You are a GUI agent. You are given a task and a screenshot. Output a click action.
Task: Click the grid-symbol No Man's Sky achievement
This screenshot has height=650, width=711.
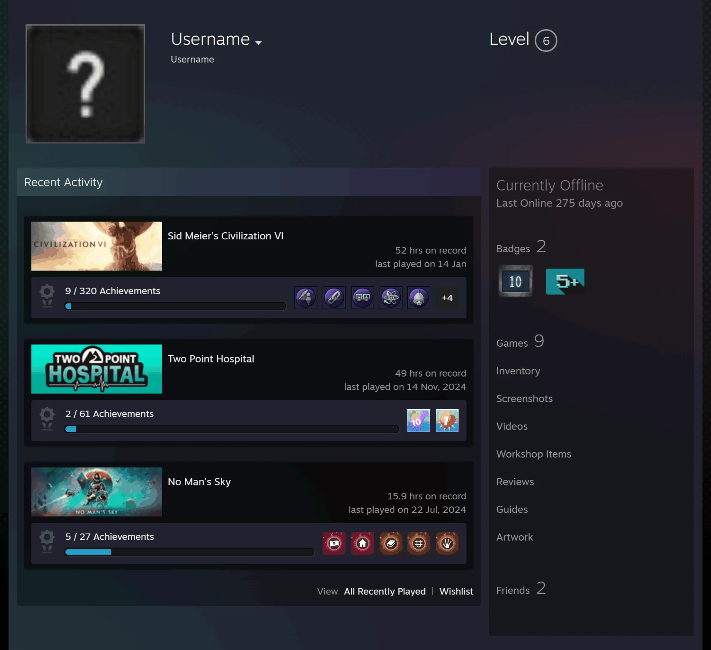coord(419,543)
